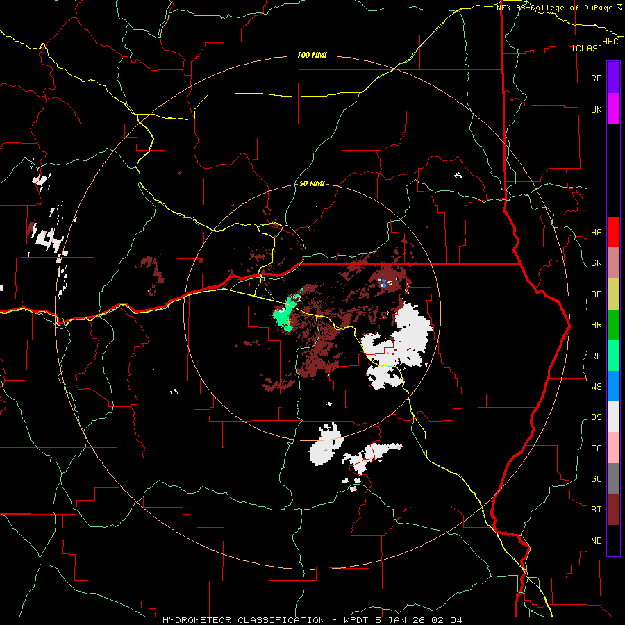
Task: Click the DS white legend swatch
Action: pyautogui.click(x=613, y=417)
